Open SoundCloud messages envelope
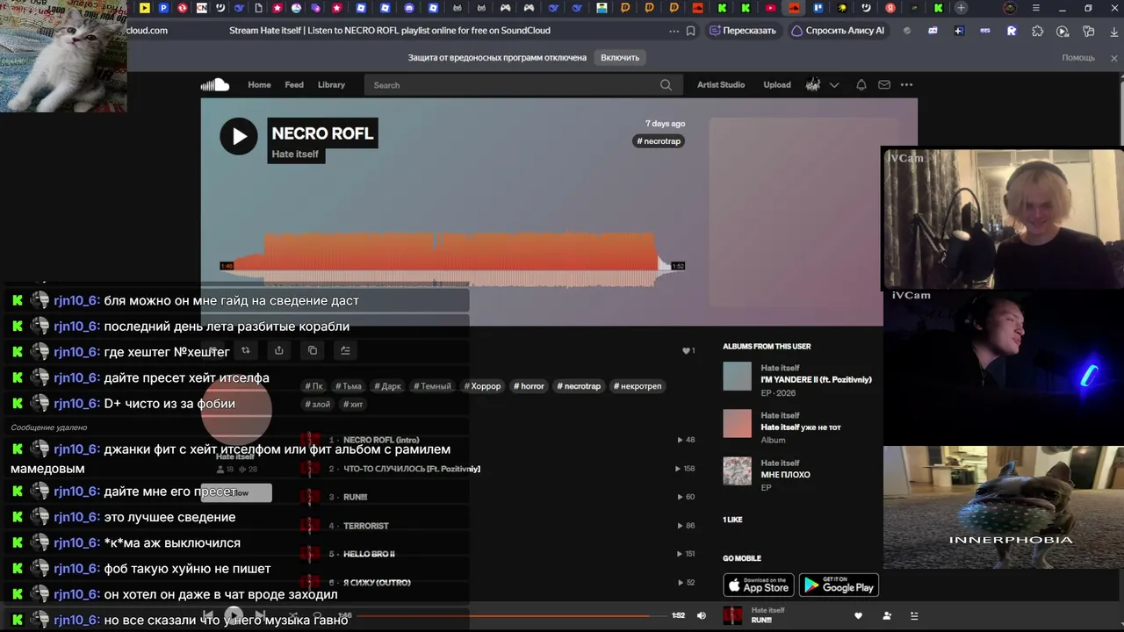 (884, 85)
